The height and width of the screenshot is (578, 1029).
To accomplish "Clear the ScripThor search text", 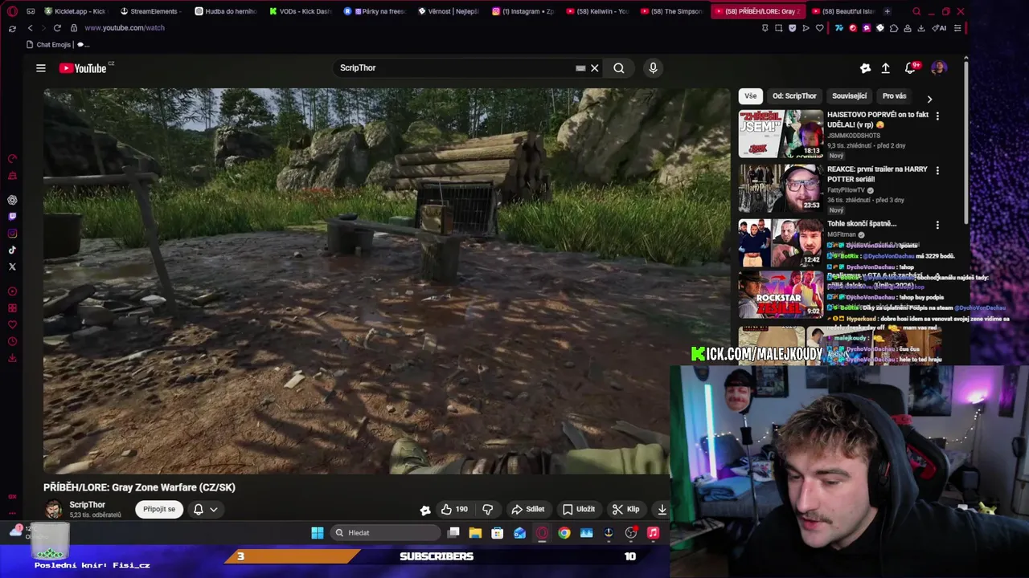I will [595, 68].
